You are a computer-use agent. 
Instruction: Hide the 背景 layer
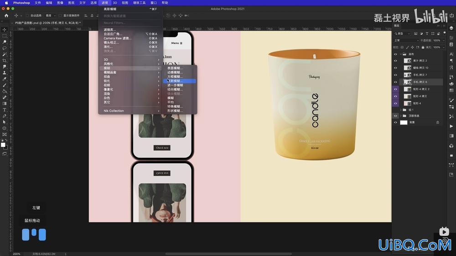click(x=395, y=122)
